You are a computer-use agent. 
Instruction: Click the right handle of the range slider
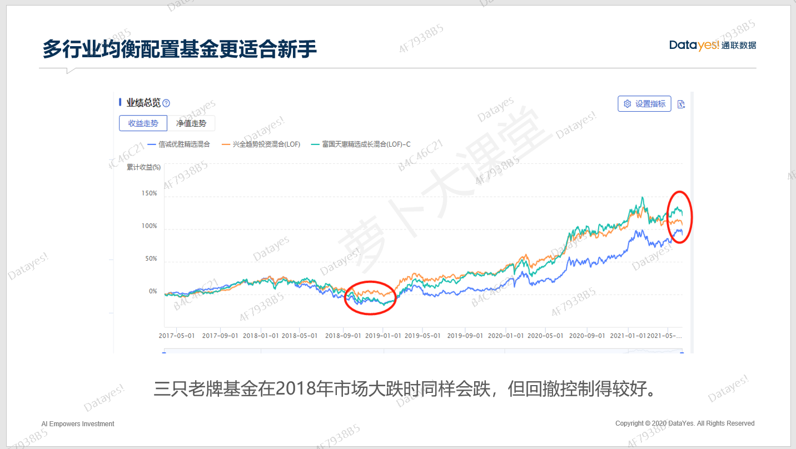point(682,351)
